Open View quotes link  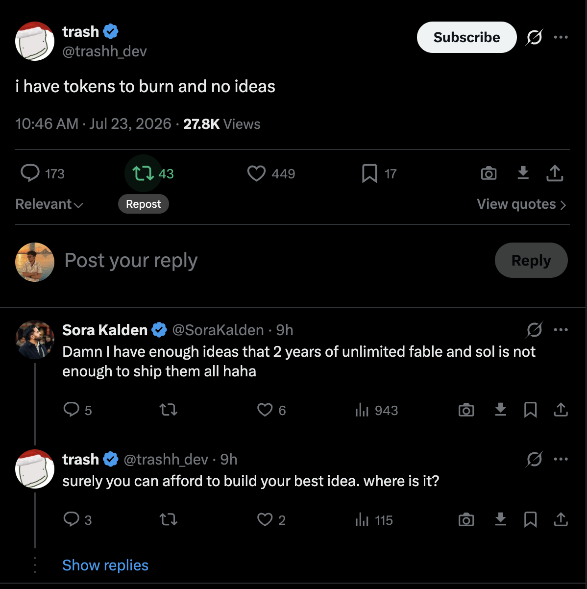pyautogui.click(x=522, y=204)
